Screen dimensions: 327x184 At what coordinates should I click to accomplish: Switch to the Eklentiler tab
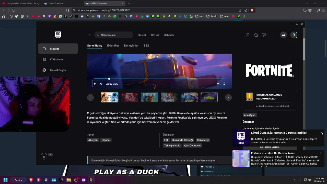(113, 45)
